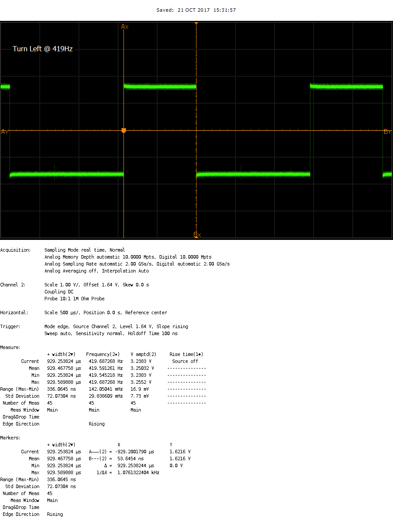Click the Ay marker label on the left edge

[5, 132]
